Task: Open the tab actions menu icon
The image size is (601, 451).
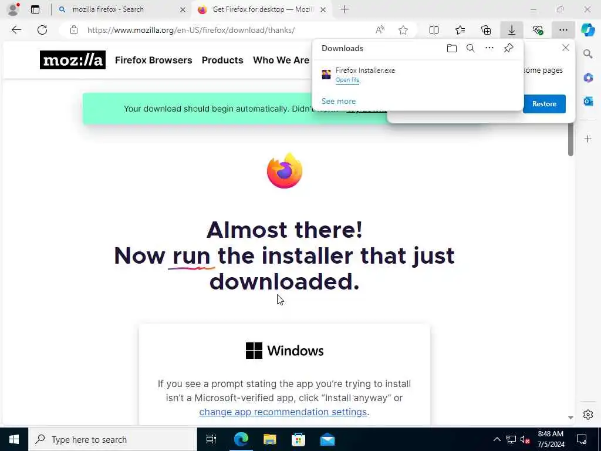Action: (x=35, y=9)
